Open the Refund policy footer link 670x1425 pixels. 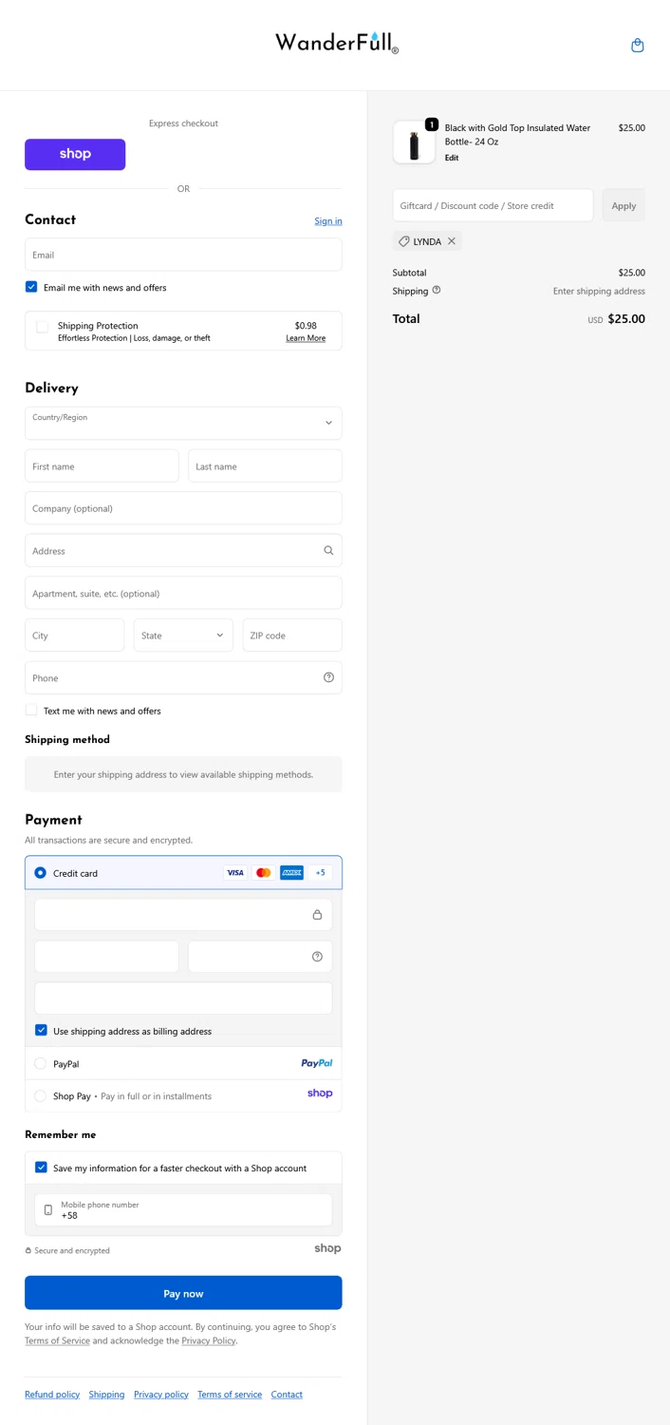pyautogui.click(x=52, y=1395)
